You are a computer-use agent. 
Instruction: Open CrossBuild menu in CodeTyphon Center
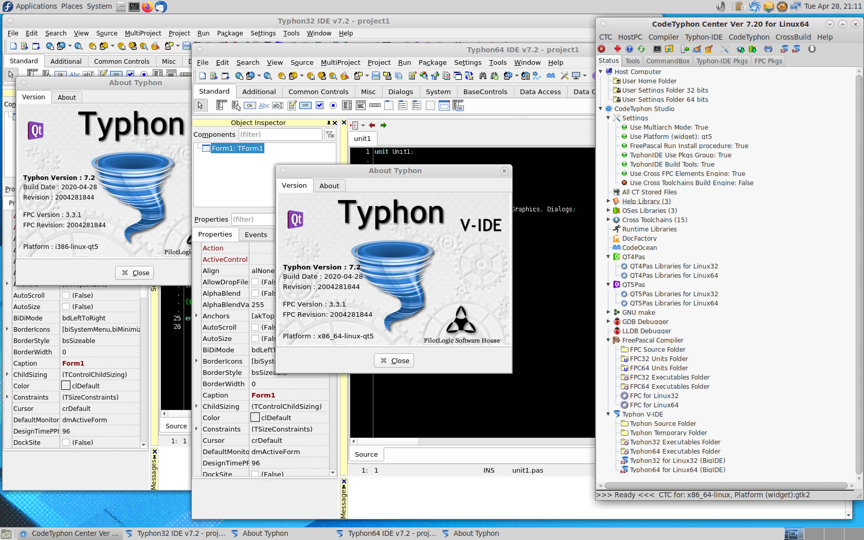[793, 37]
